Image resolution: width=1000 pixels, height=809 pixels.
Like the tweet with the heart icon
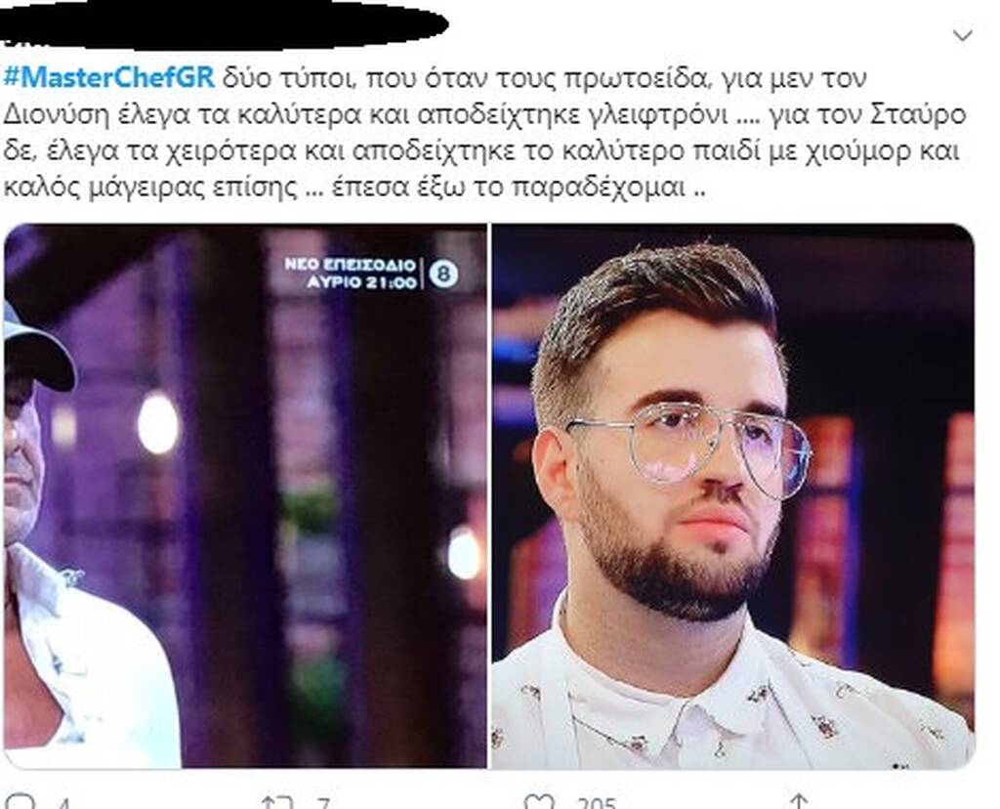coord(538,802)
